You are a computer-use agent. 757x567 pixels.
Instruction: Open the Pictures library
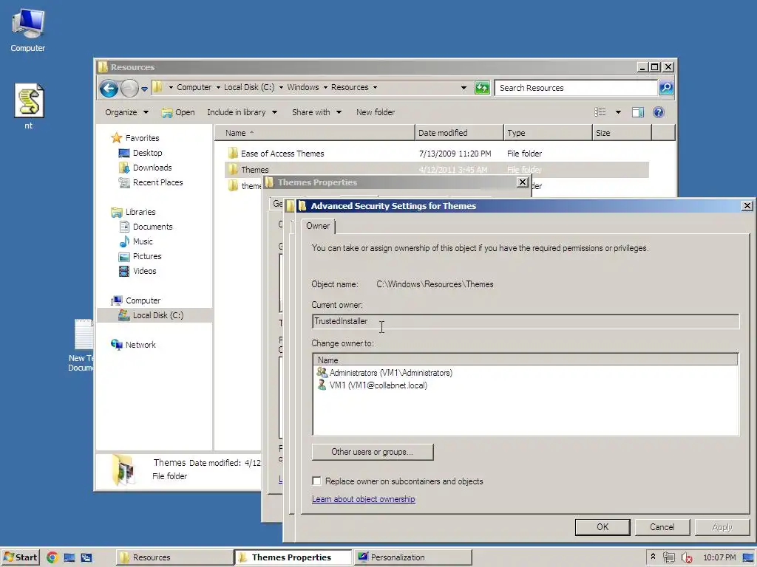pyautogui.click(x=147, y=256)
